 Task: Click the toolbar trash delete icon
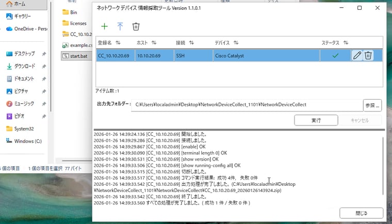click(x=136, y=26)
